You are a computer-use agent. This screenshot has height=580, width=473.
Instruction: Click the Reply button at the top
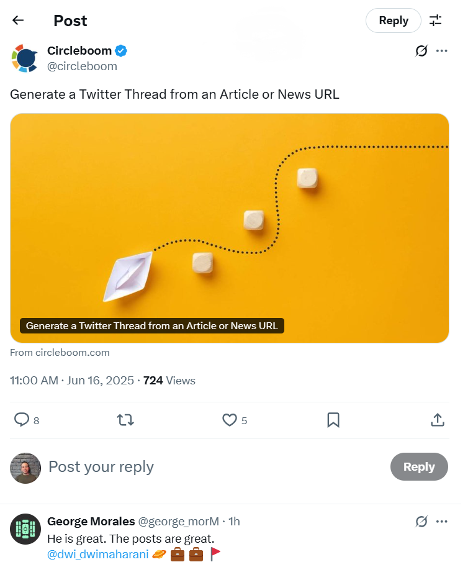[x=393, y=20]
